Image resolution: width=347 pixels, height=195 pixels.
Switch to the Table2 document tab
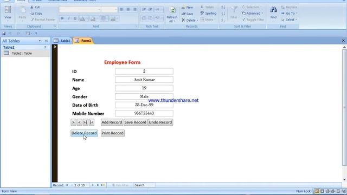tap(62, 41)
